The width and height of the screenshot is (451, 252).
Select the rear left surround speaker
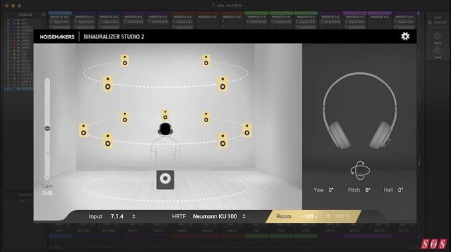click(x=108, y=141)
